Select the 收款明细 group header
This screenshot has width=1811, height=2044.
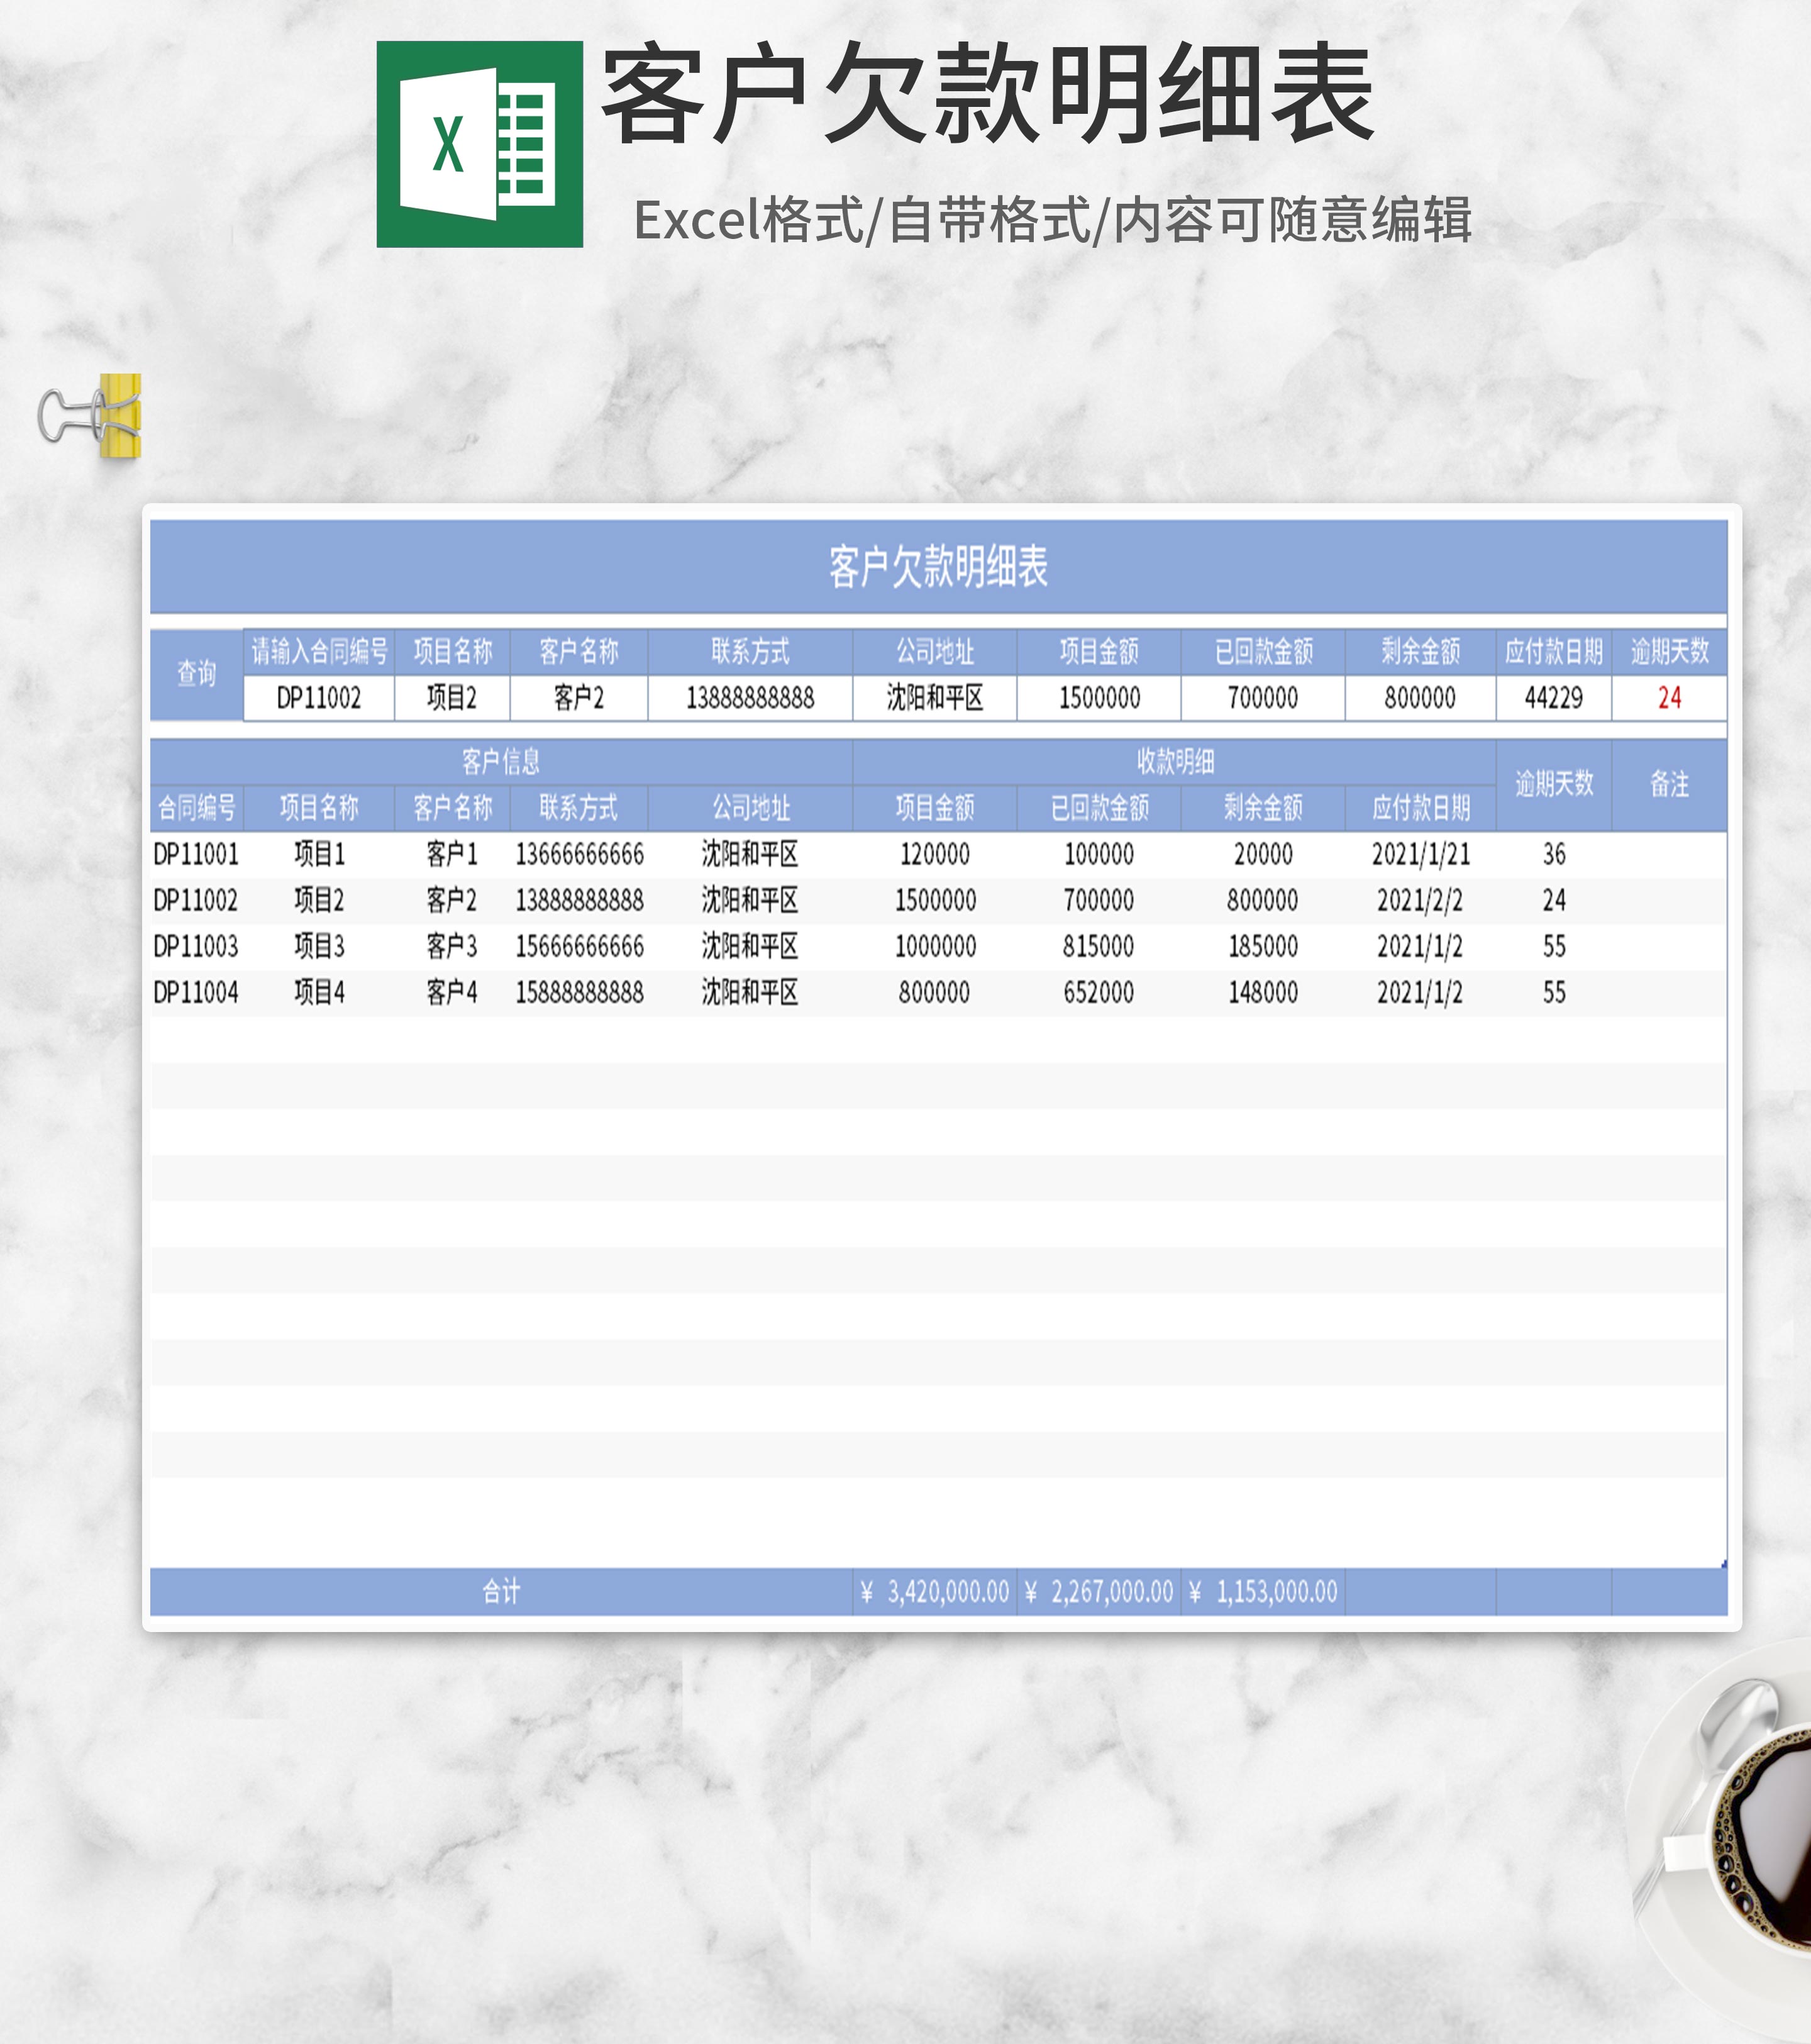click(x=1174, y=762)
